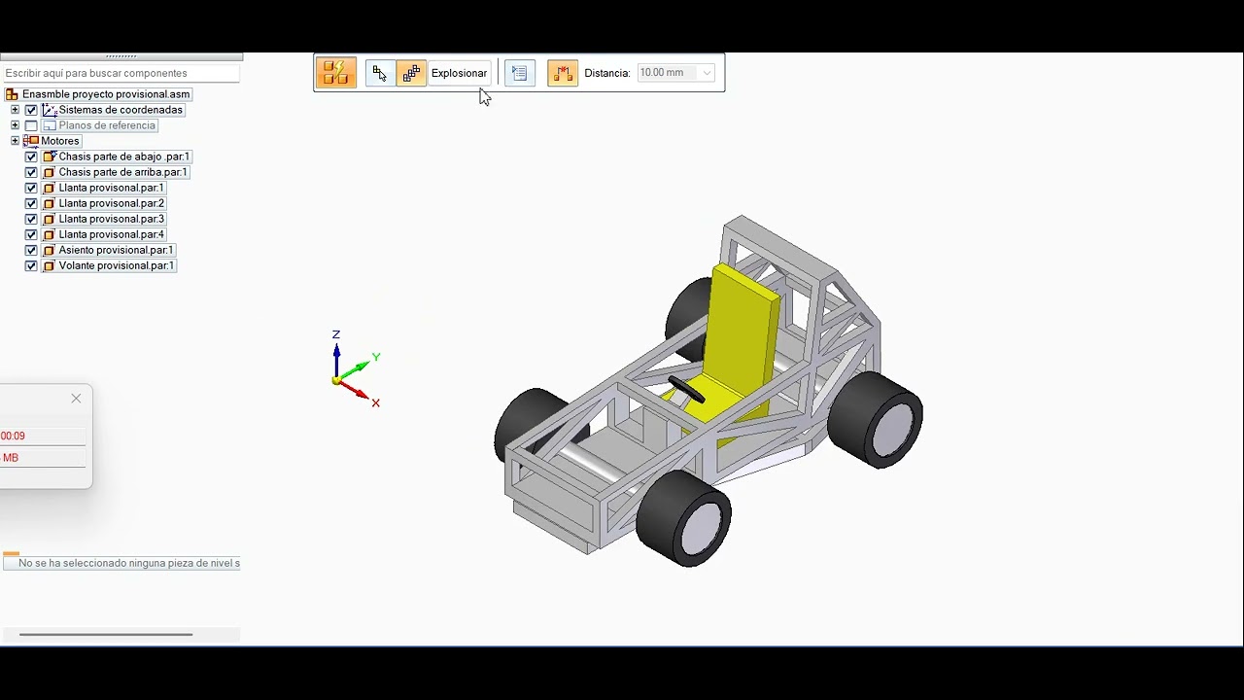Hide Llanta provisonal.par:4 via checkbox
Screen dimensions: 1244x700
[x=31, y=234]
